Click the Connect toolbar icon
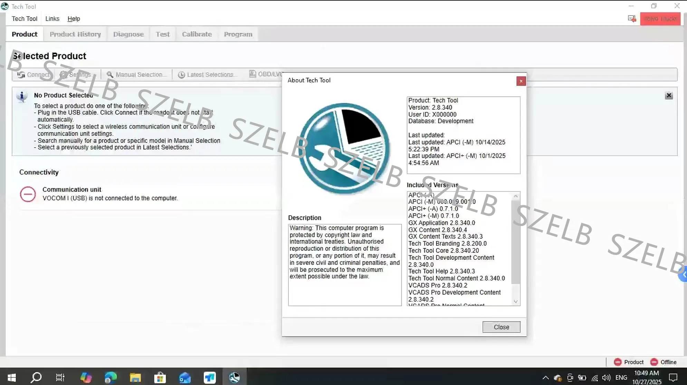The height and width of the screenshot is (385, 687). point(21,75)
